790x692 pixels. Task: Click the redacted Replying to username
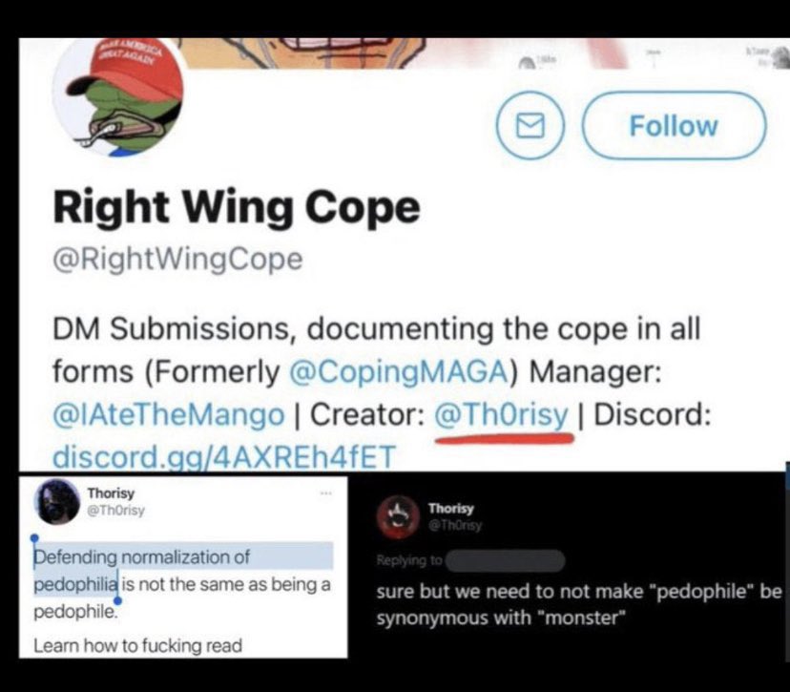pyautogui.click(x=506, y=560)
